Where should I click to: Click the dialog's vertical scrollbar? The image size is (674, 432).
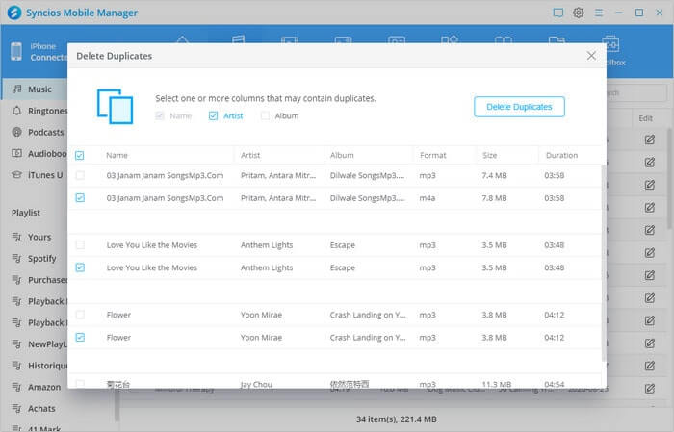click(603, 262)
